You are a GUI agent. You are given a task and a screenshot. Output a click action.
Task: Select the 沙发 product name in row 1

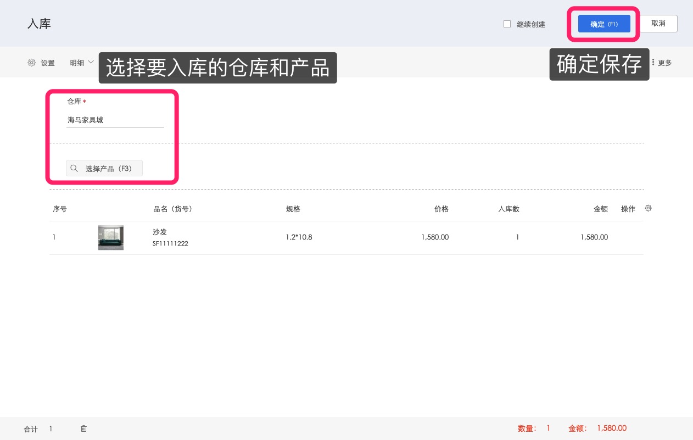click(160, 232)
